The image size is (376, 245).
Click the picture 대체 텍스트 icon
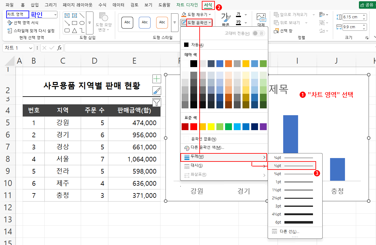pyautogui.click(x=261, y=19)
